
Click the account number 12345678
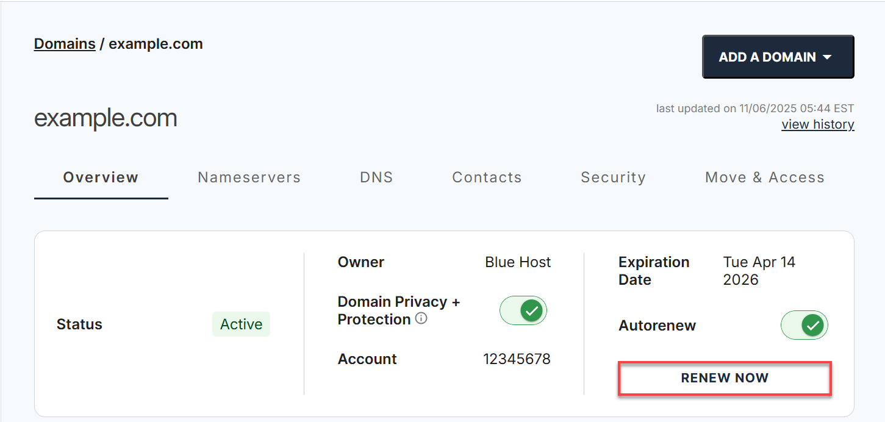(517, 359)
